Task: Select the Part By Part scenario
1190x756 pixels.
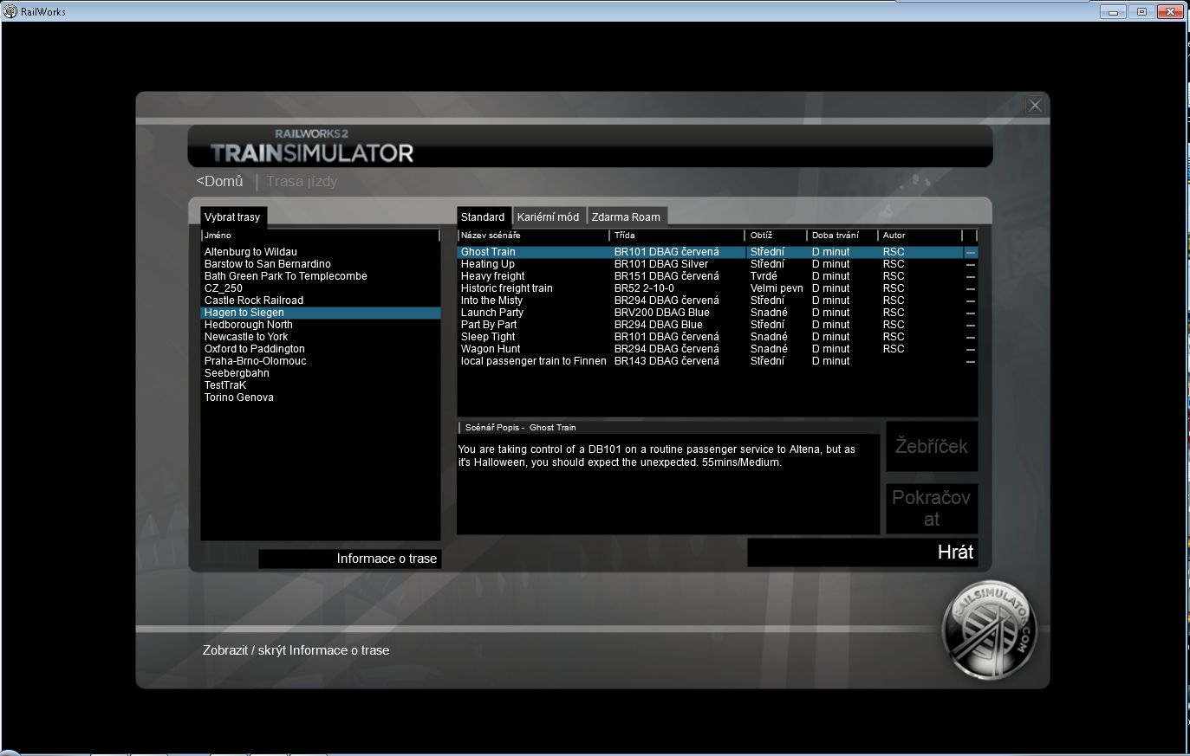Action: [x=717, y=325]
